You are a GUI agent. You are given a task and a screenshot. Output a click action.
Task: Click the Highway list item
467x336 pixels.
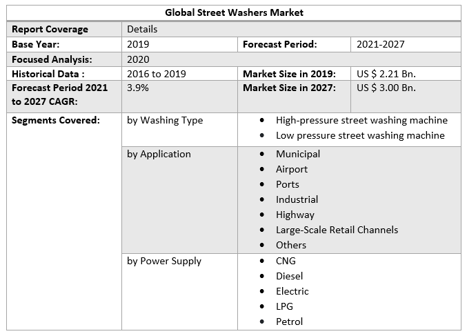[295, 215]
